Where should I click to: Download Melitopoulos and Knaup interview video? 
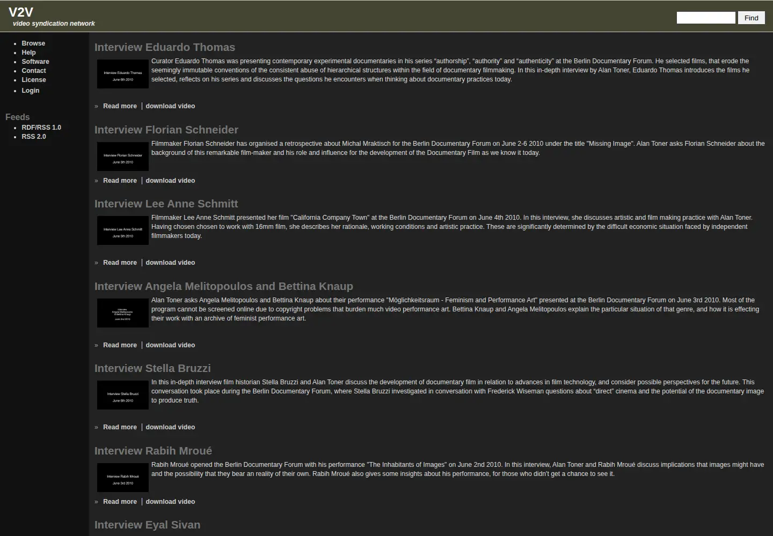170,345
